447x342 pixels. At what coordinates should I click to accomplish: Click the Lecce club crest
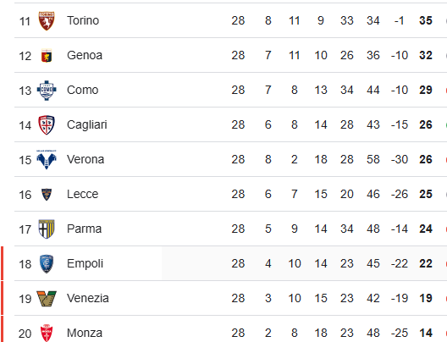pos(47,195)
